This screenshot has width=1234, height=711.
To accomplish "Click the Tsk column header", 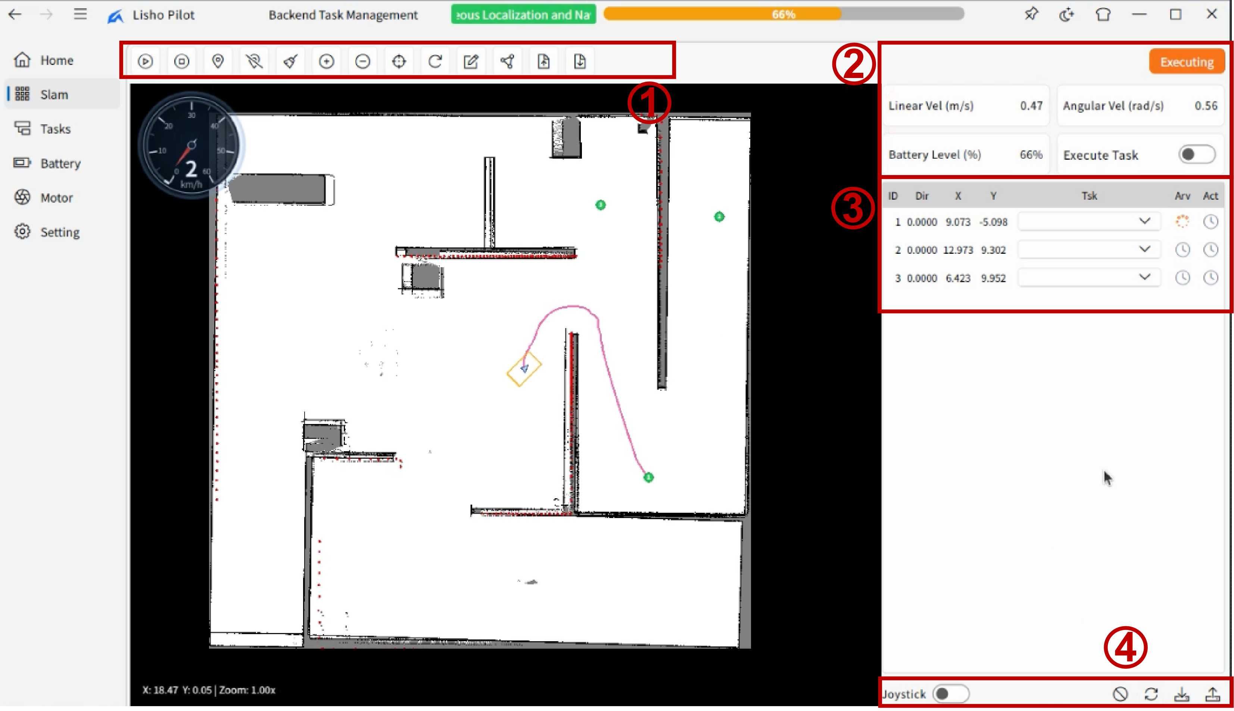I will (1089, 196).
